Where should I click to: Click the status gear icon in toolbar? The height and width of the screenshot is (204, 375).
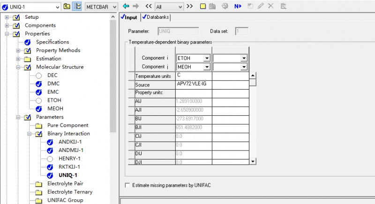225,6
